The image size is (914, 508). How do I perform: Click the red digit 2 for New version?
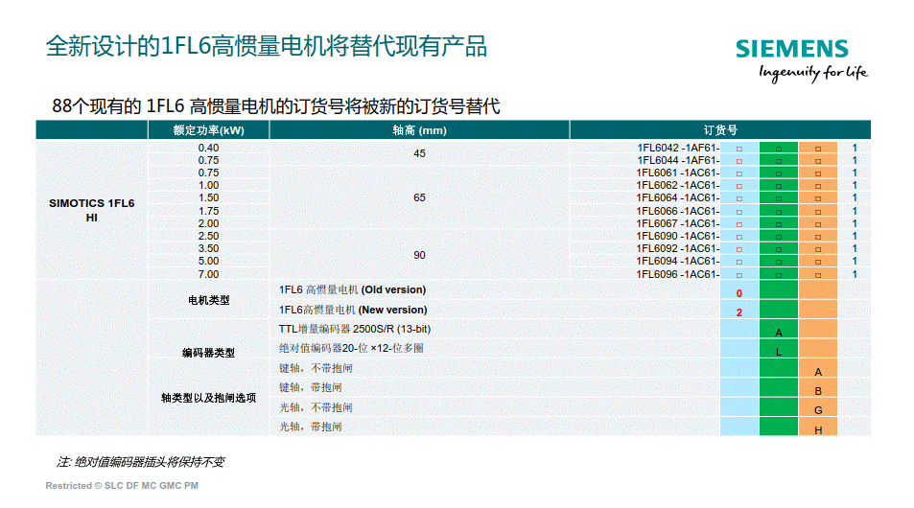(739, 312)
